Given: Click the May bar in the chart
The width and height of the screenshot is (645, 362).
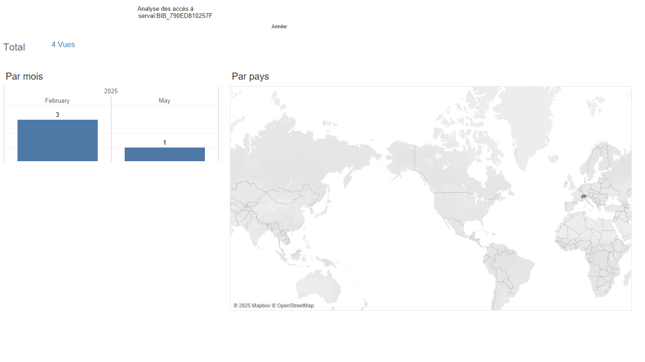Looking at the screenshot, I should click(165, 155).
